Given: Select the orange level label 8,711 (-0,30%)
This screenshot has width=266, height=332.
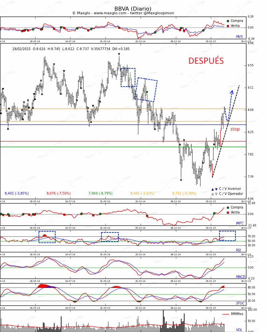Looking at the screenshot, I should (x=184, y=193).
